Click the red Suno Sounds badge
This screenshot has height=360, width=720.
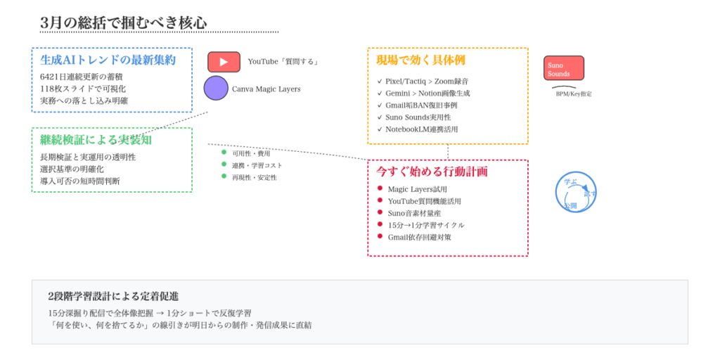[x=563, y=68]
